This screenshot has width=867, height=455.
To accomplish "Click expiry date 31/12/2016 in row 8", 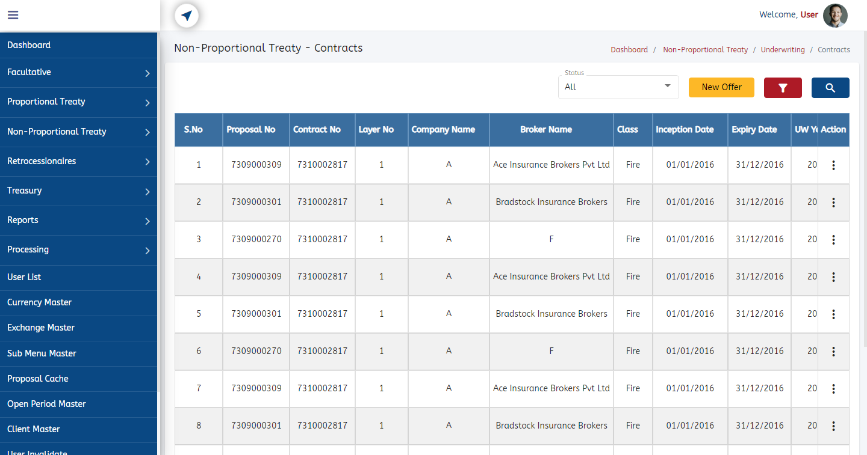I will [759, 426].
